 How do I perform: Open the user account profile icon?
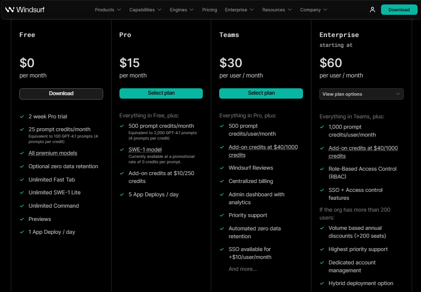(372, 10)
